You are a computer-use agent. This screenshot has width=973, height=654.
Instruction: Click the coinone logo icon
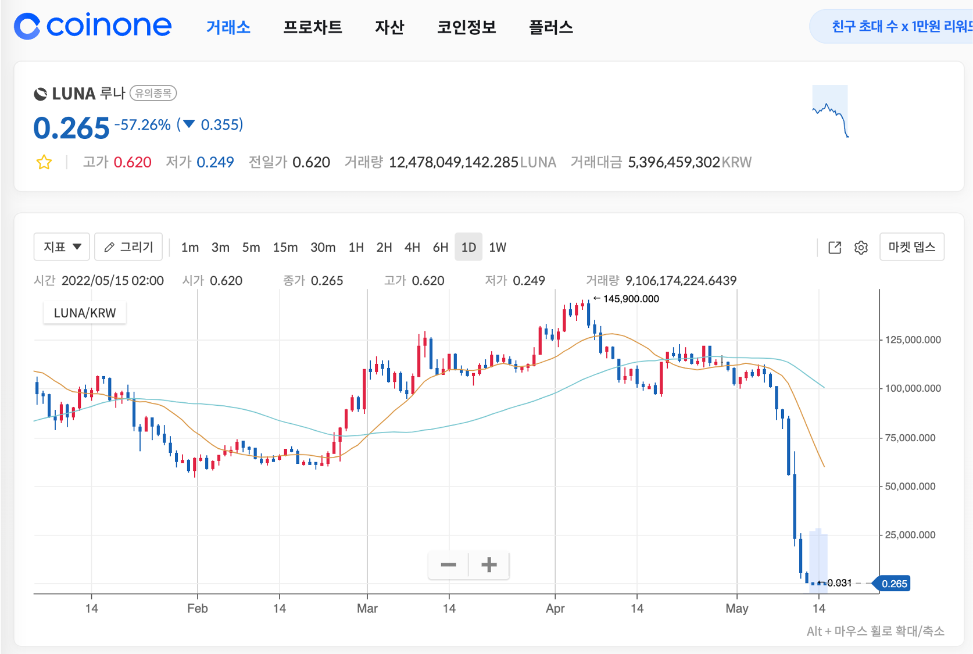27,26
